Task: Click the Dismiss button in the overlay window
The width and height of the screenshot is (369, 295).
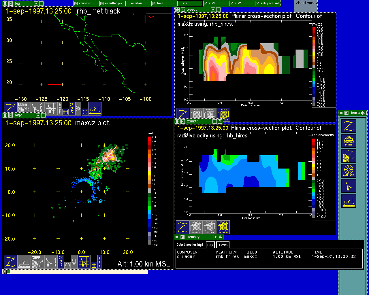Action: pyautogui.click(x=223, y=245)
